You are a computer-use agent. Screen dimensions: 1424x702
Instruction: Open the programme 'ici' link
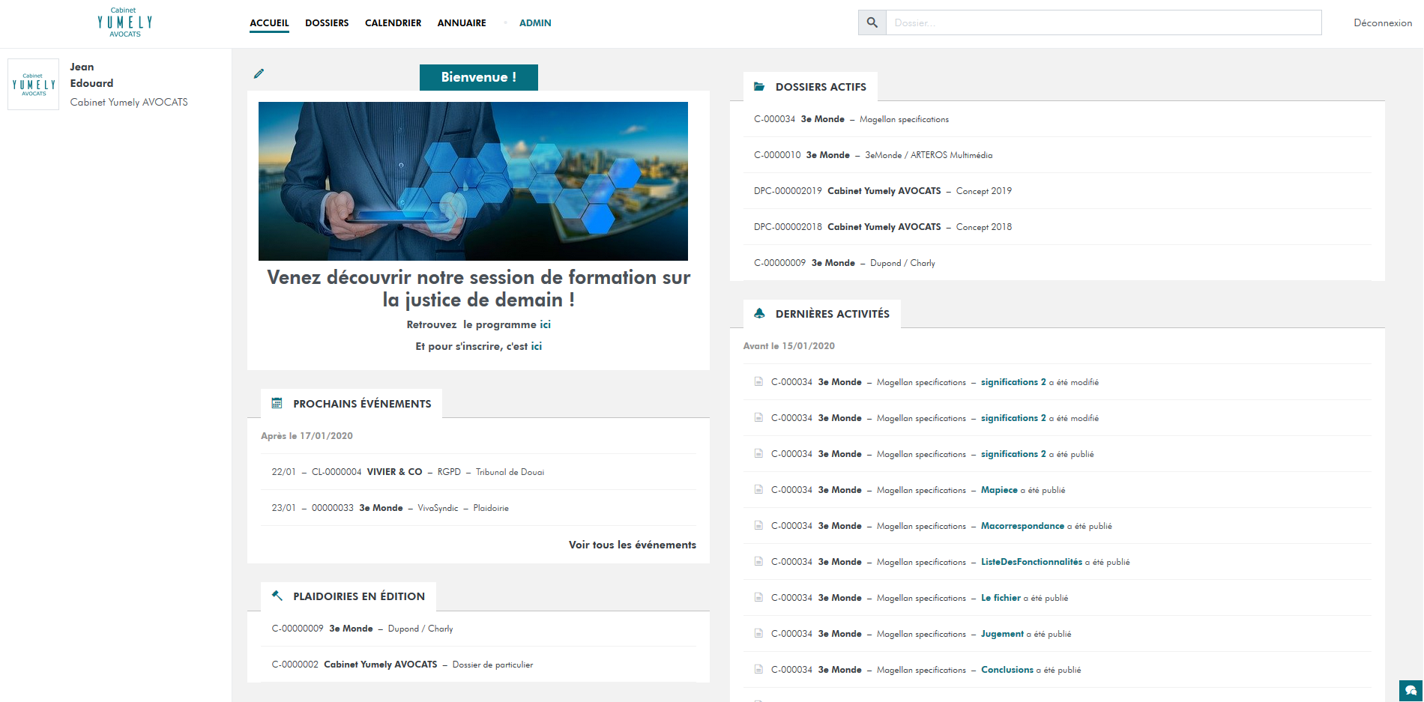546,324
